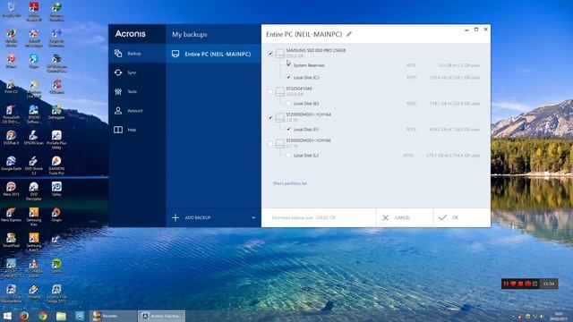Viewport: 573px width, 322px height.
Task: Click the red pause icon in recorder overlay
Action: pos(506,284)
